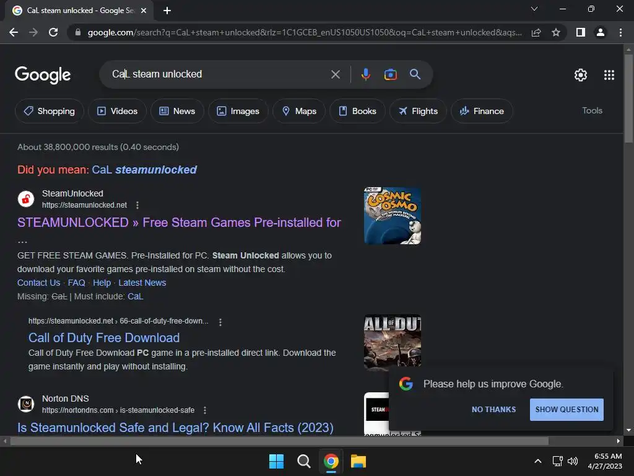Viewport: 634px width, 476px height.
Task: Switch to News results
Action: click(x=177, y=111)
